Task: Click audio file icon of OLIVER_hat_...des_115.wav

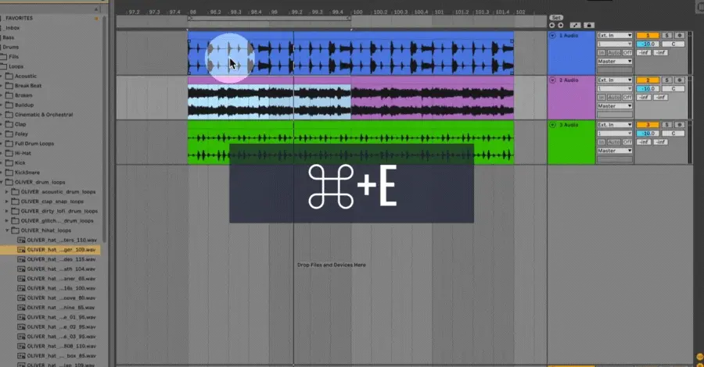Action: 21,259
